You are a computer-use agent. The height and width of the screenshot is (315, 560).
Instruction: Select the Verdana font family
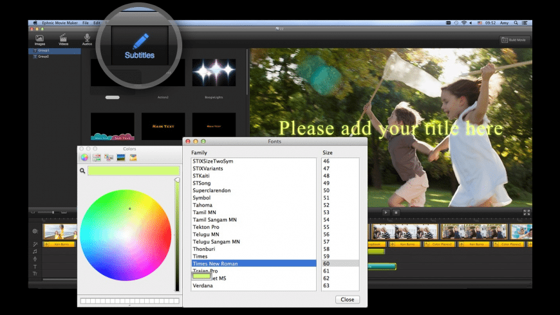point(254,285)
